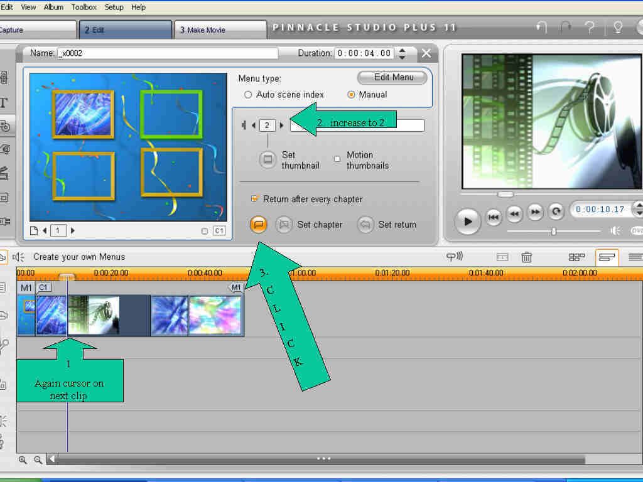Toggle loop playback in the player
The height and width of the screenshot is (482, 643).
[556, 211]
